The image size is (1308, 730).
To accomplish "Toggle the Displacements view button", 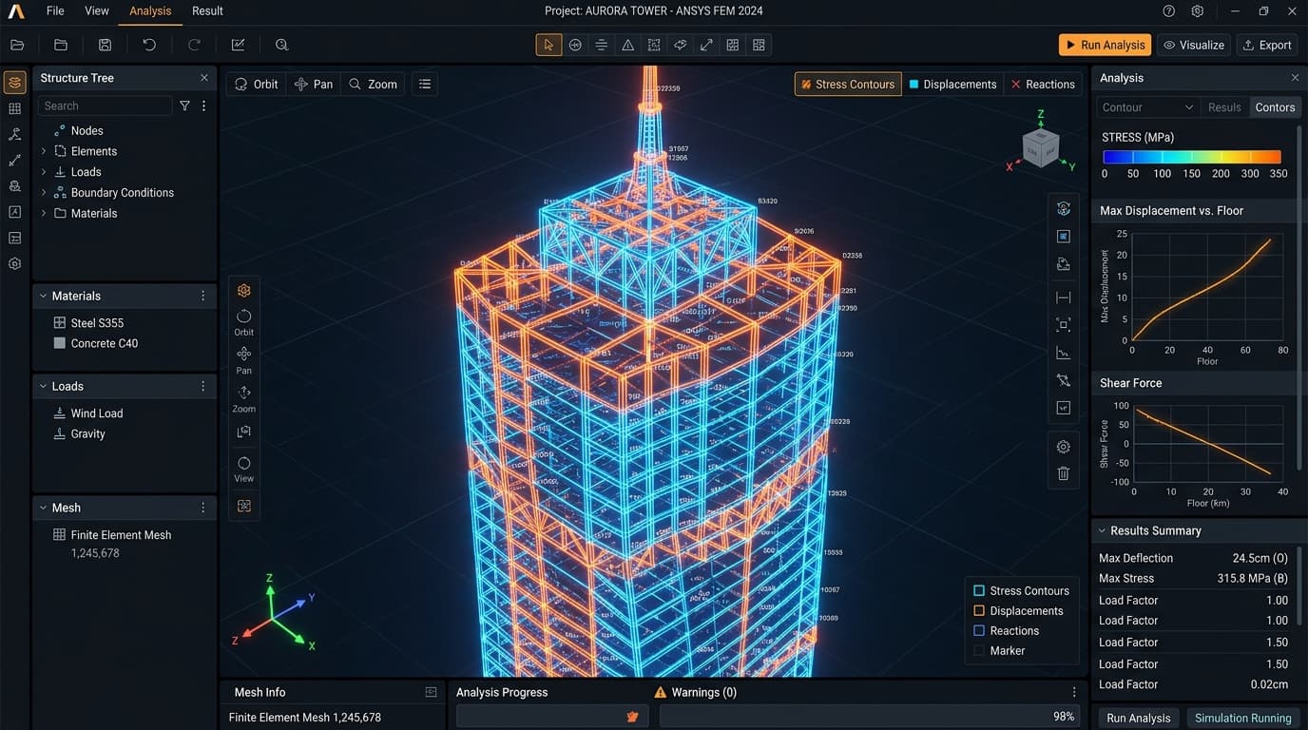I will [x=952, y=84].
